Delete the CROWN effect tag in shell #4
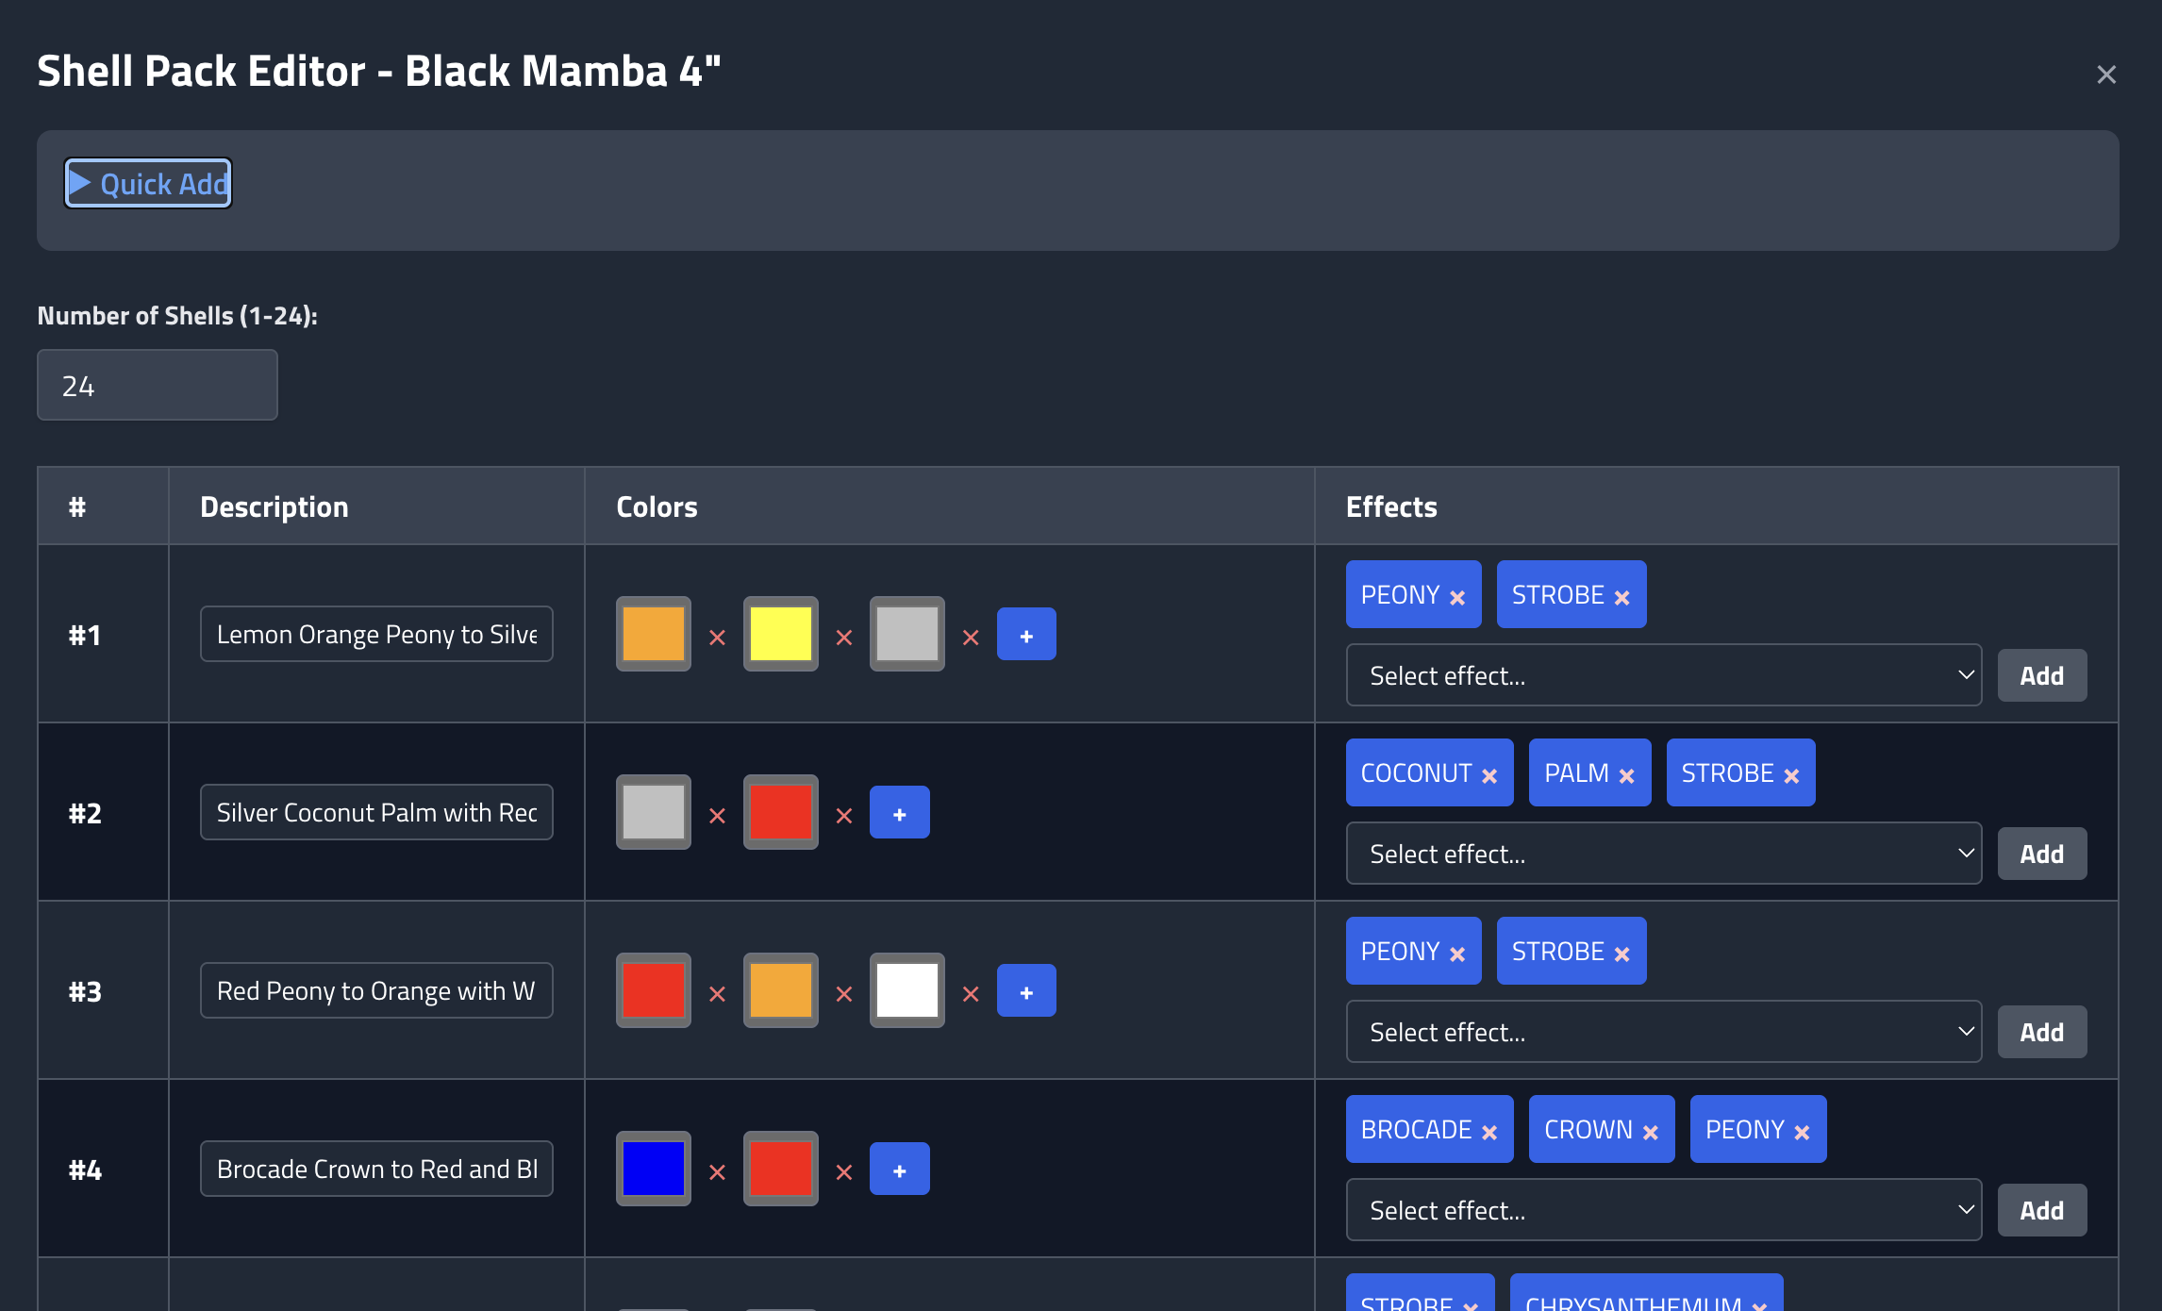 click(x=1651, y=1132)
